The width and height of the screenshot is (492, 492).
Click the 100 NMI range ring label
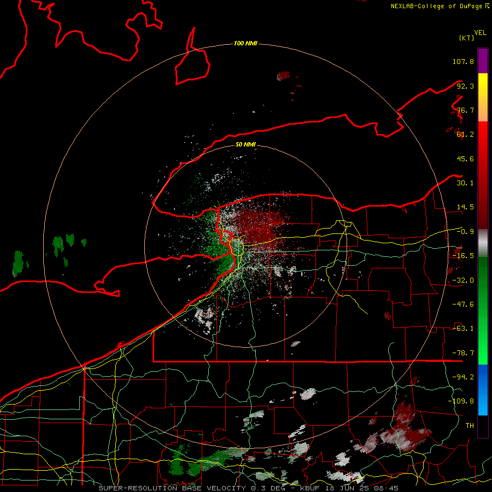245,43
